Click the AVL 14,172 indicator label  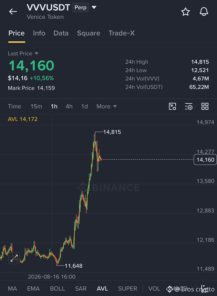click(23, 119)
